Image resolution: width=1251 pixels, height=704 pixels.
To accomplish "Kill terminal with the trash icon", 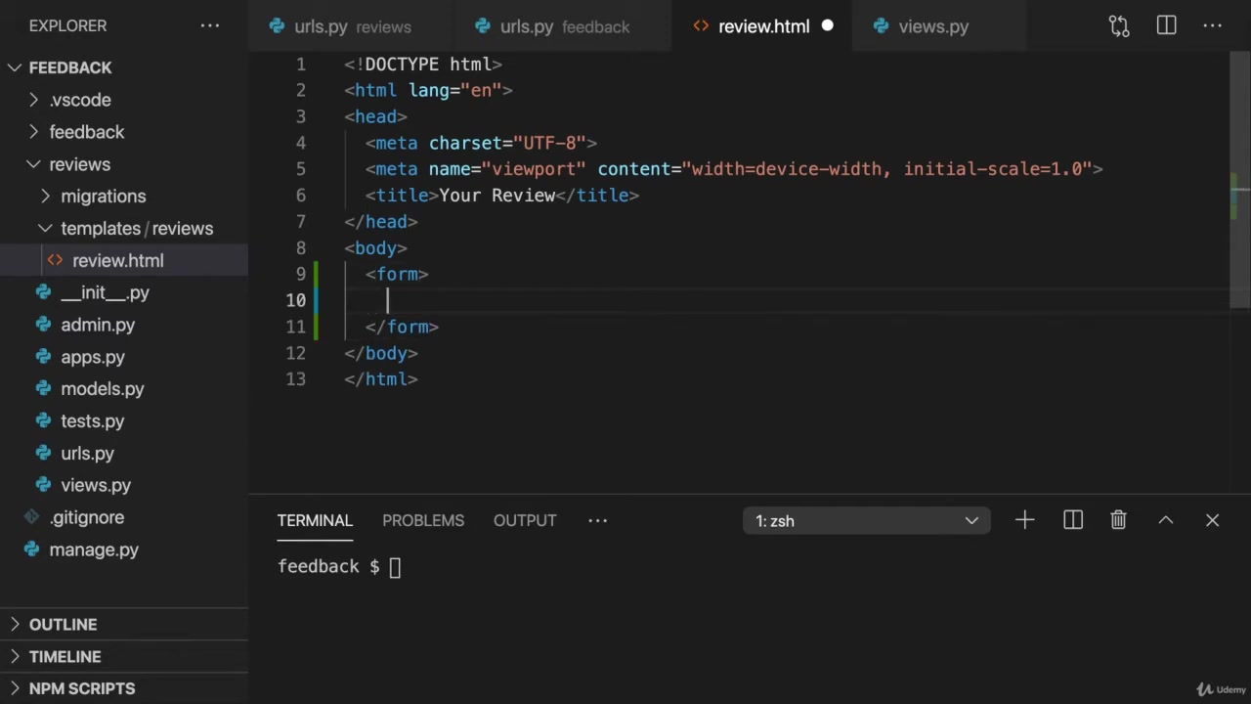I will tap(1118, 521).
